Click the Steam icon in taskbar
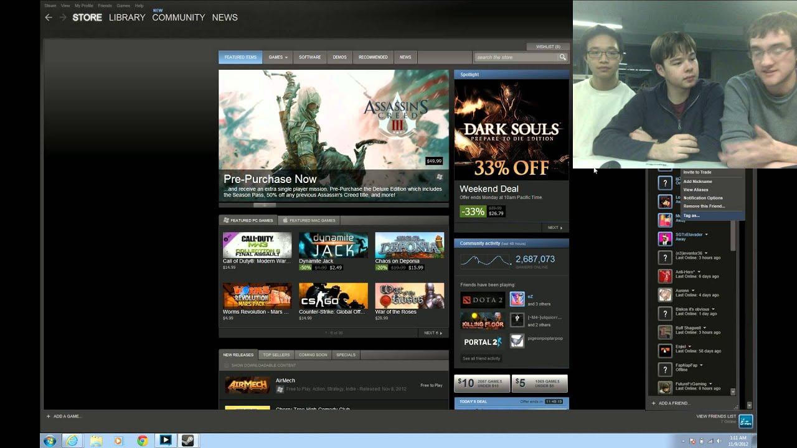This screenshot has height=448, width=797. [187, 441]
